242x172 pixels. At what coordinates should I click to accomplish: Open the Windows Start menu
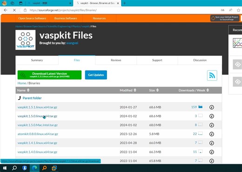point(5,168)
